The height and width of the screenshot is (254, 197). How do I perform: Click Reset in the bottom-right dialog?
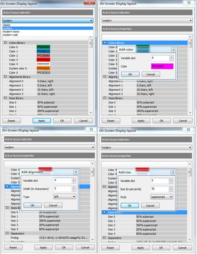110,248
